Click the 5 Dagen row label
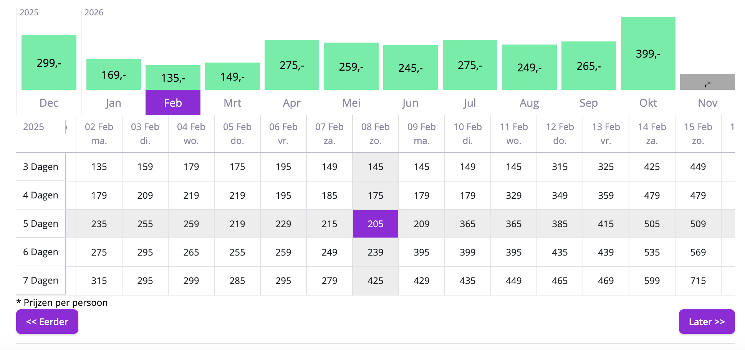This screenshot has height=350, width=745. (x=41, y=224)
